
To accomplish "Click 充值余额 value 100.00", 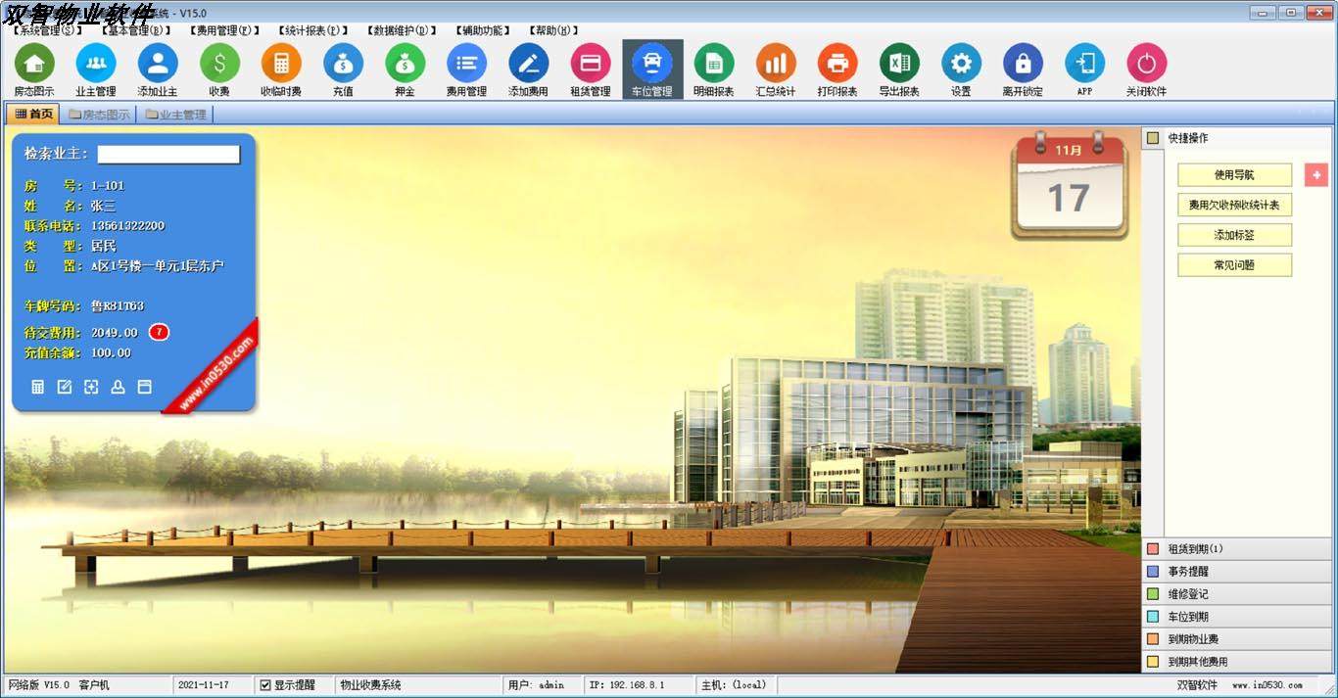I will (111, 353).
